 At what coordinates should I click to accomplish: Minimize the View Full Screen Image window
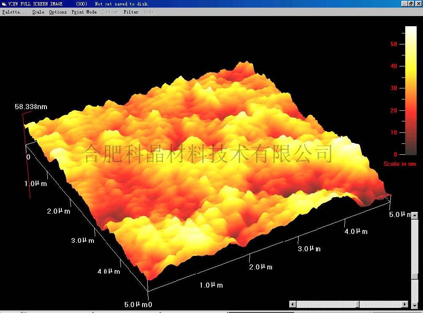pyautogui.click(x=405, y=4)
